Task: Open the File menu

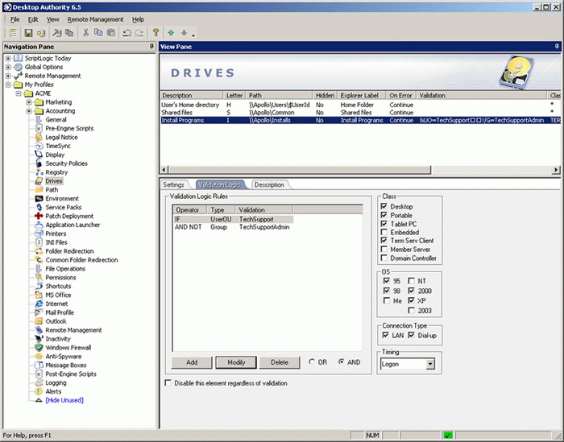Action: 15,19
